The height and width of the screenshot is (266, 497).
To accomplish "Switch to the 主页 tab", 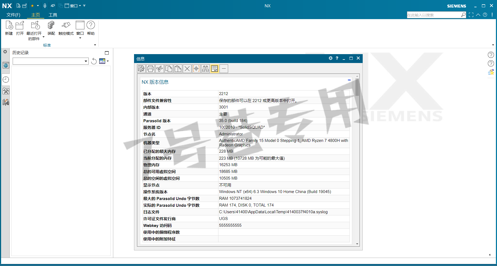I will click(x=36, y=15).
